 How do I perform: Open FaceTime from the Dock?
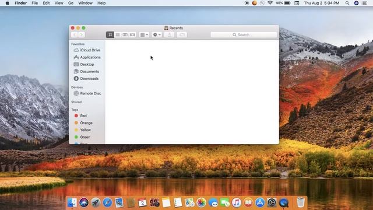point(225,202)
